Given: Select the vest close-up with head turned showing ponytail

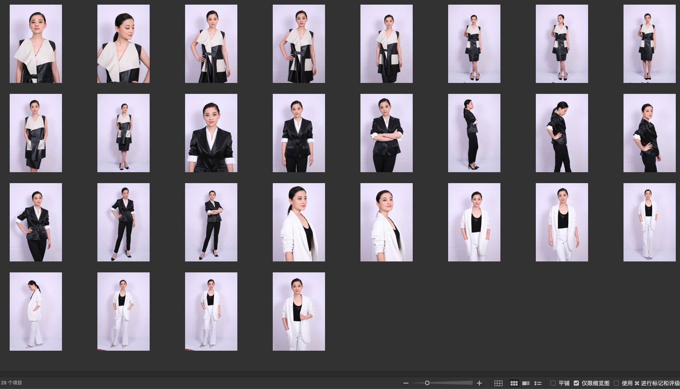Looking at the screenshot, I should (124, 44).
